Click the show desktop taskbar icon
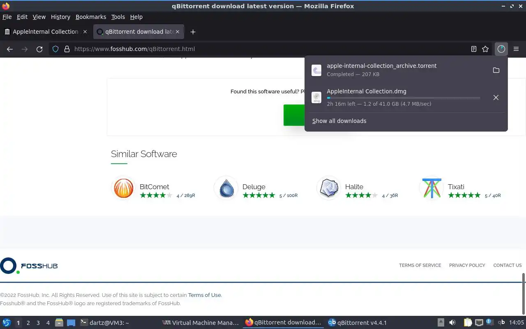 coord(71,323)
